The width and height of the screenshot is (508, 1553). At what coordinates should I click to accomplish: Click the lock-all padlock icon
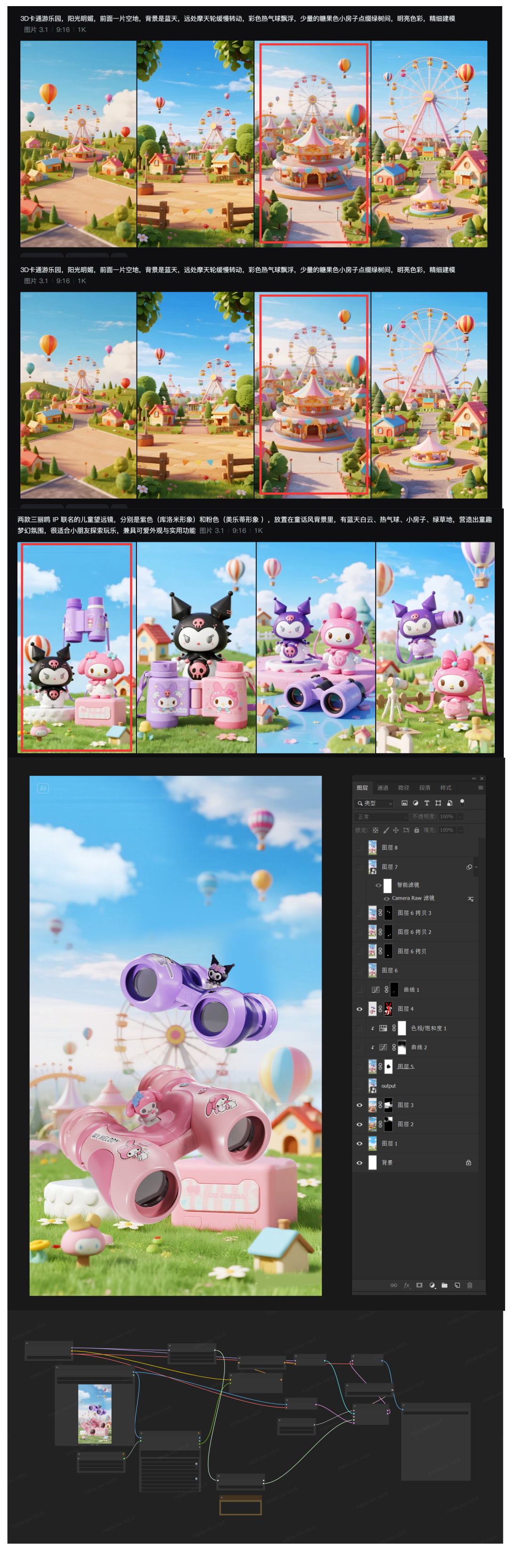point(416,830)
